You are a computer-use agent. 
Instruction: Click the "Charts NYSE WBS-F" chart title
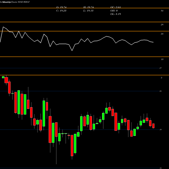pyautogui.click(x=20, y=2)
